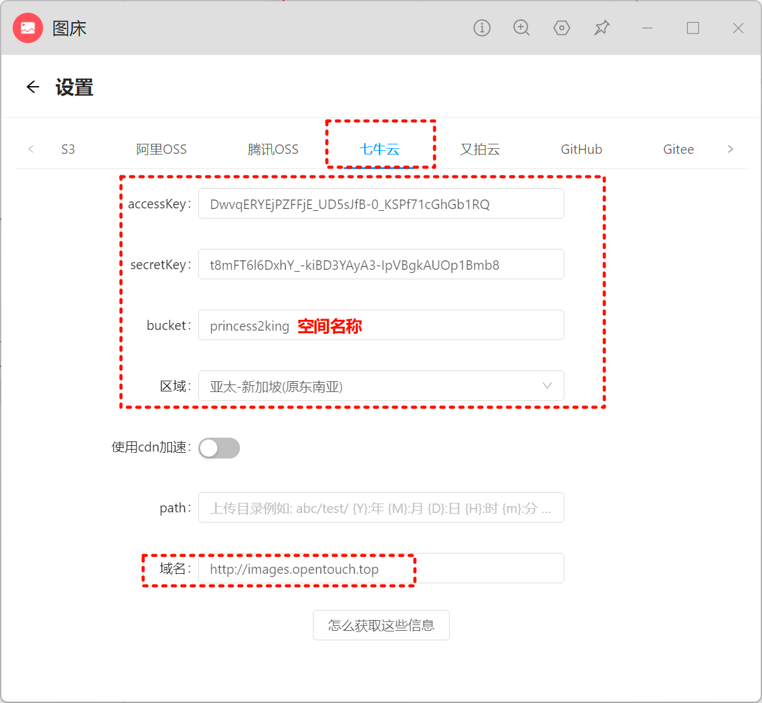Click the 设置 page title

(x=75, y=87)
